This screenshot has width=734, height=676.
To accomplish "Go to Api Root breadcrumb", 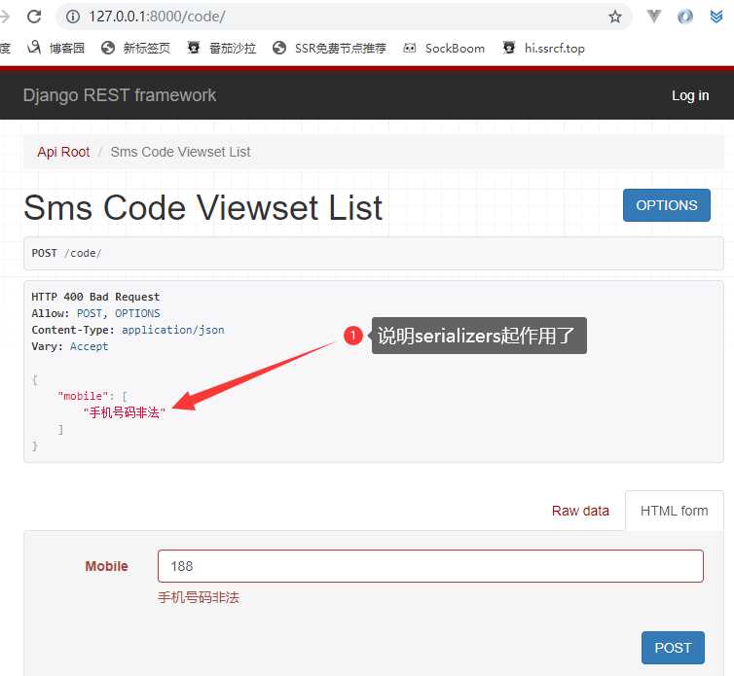I will click(63, 152).
